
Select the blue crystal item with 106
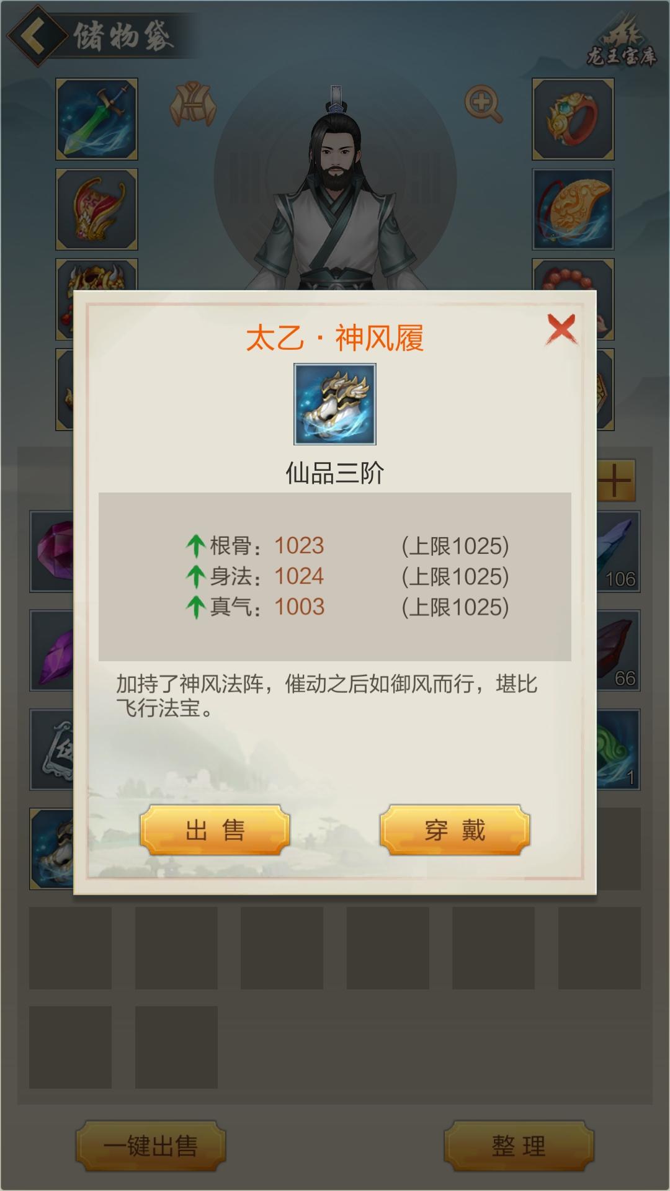(x=619, y=551)
